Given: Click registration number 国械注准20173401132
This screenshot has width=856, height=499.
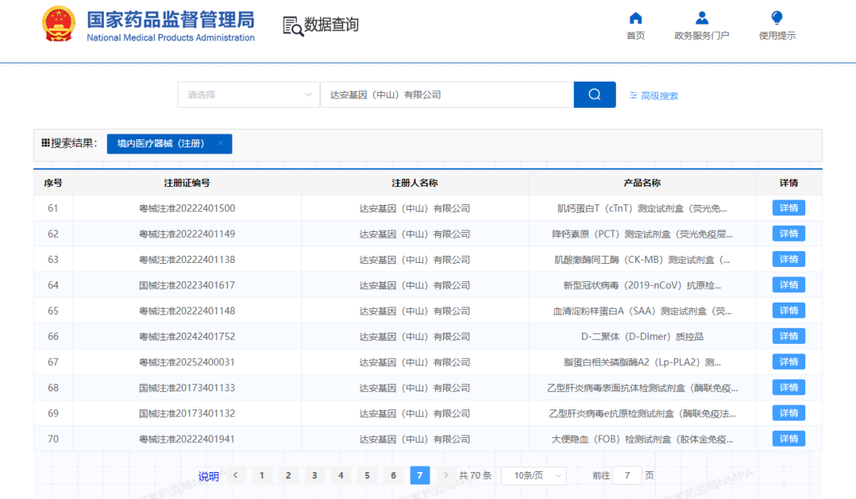Looking at the screenshot, I should (187, 413).
